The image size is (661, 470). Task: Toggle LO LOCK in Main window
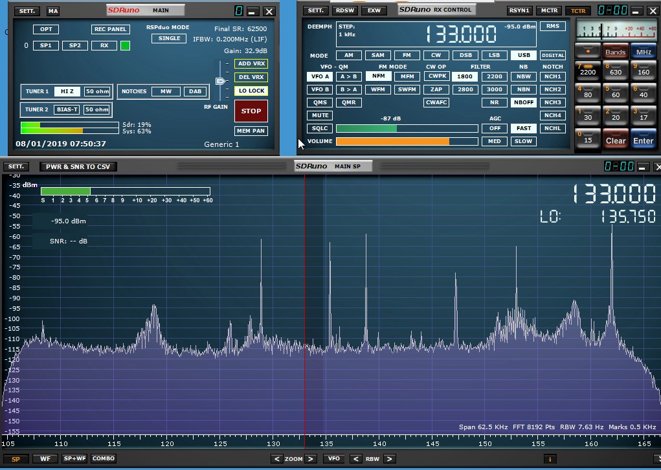click(x=251, y=91)
